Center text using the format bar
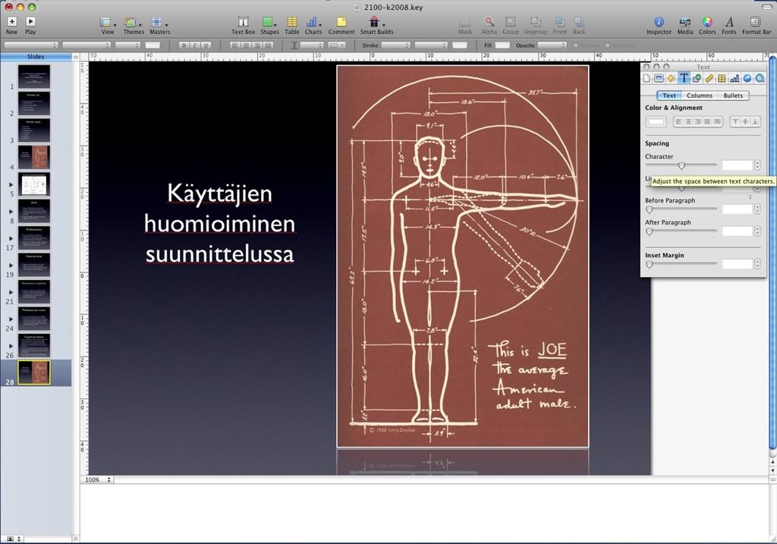 (246, 45)
